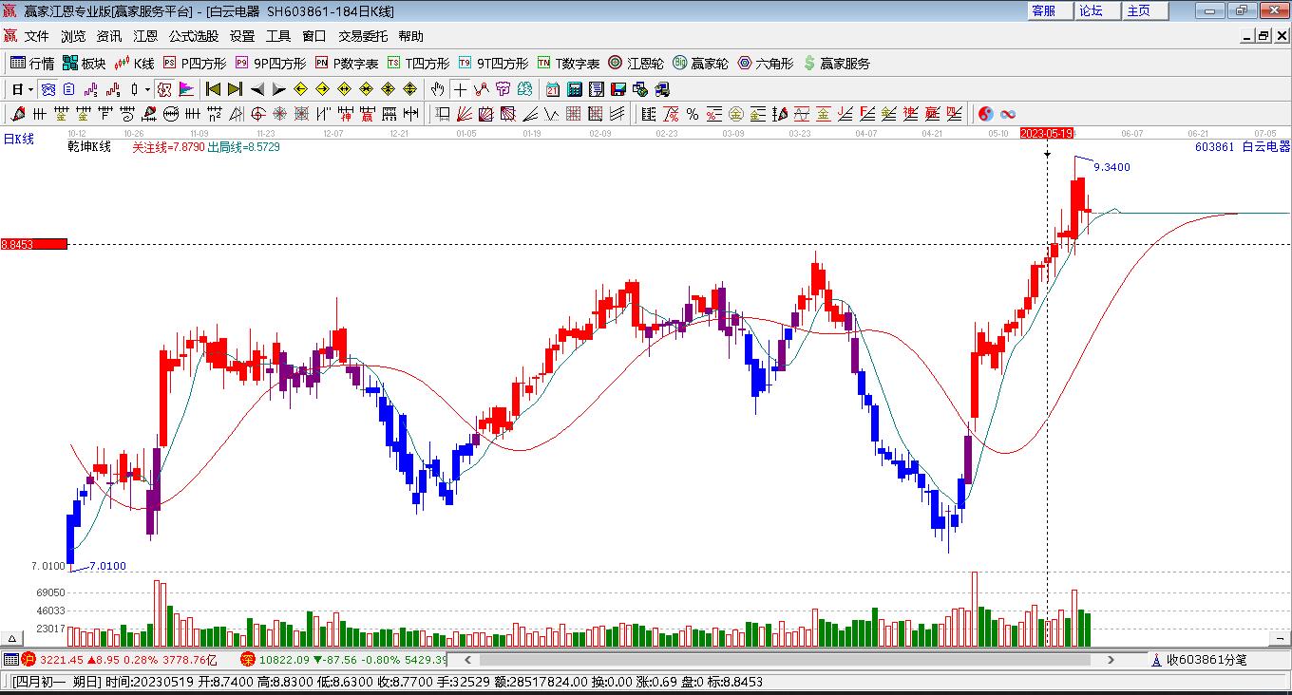Open the T四方形 tool
This screenshot has width=1292, height=695.
(418, 64)
